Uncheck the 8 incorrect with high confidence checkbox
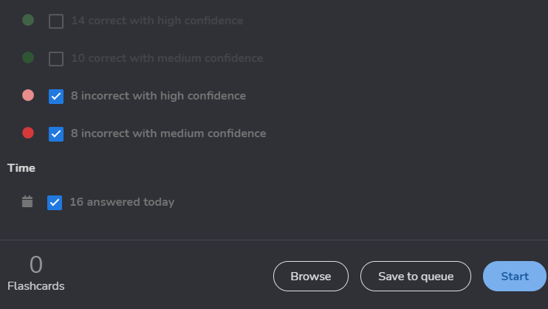The image size is (548, 309). click(x=56, y=96)
